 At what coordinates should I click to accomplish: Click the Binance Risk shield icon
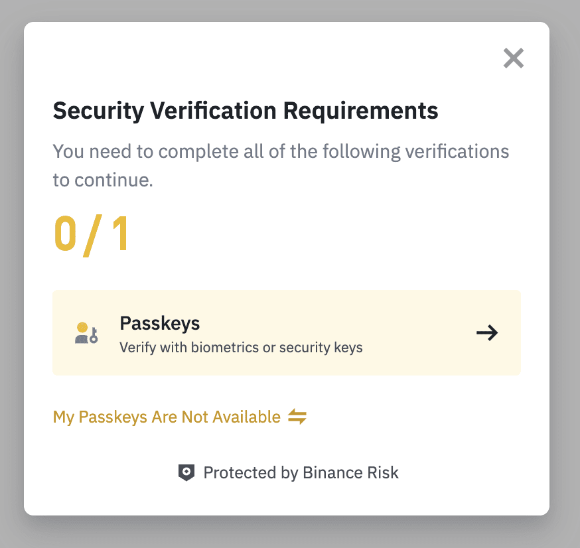(187, 473)
